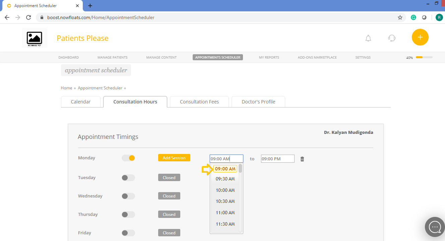Click the site lock icon
The image size is (445, 241).
coord(42,17)
